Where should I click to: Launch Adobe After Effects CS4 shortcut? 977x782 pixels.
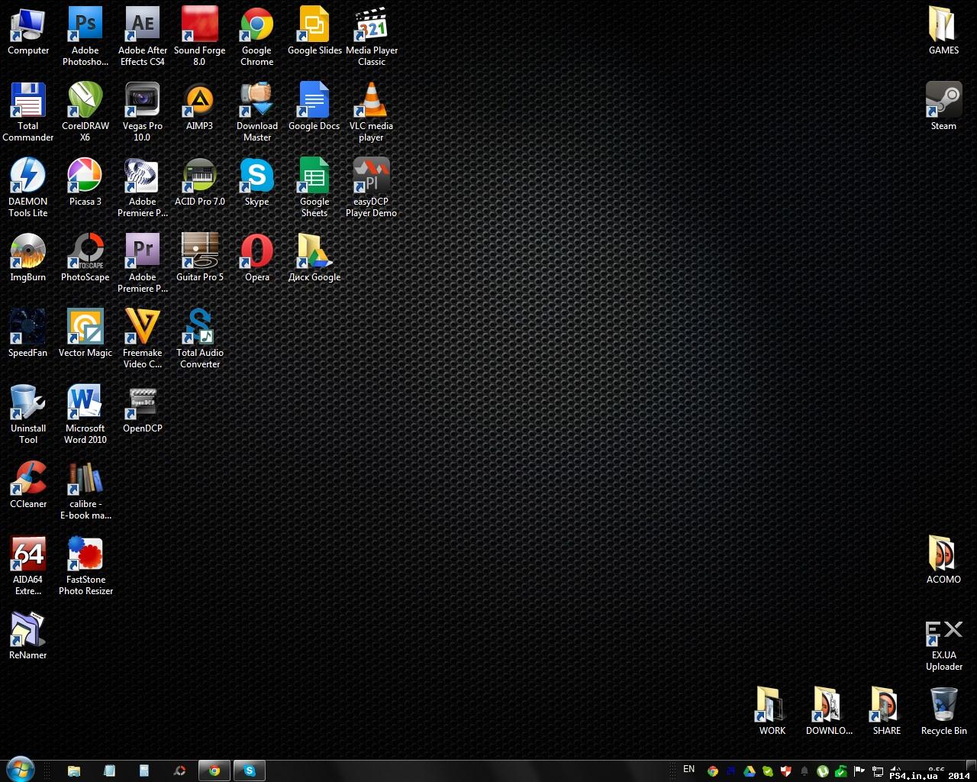tap(142, 26)
